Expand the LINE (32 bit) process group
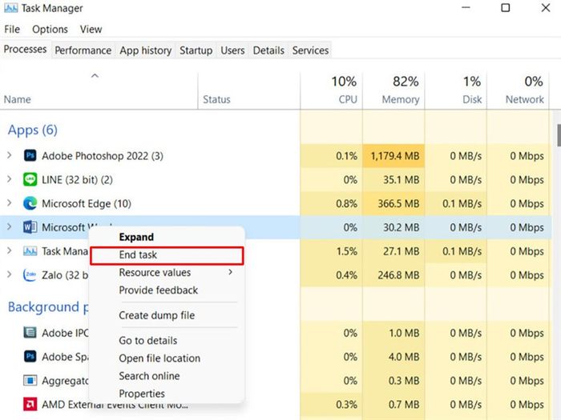The height and width of the screenshot is (420, 561). [10, 179]
